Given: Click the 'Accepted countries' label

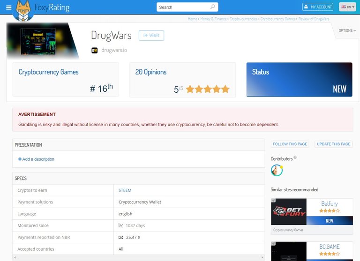Looking at the screenshot, I should click(36, 249).
